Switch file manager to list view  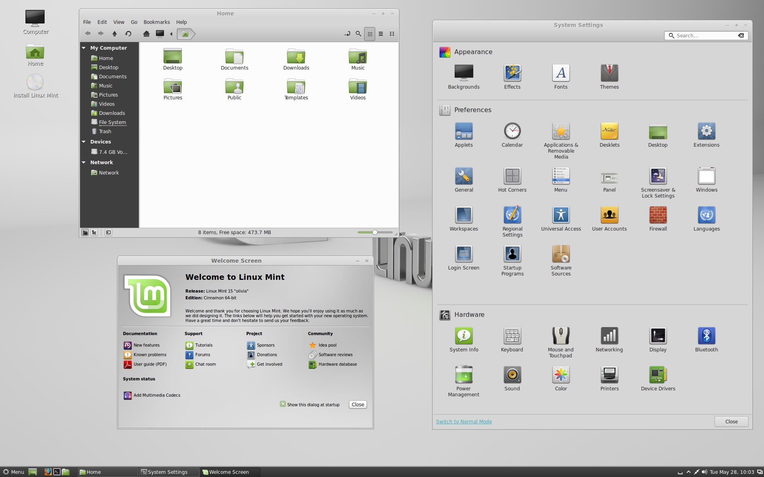click(x=381, y=34)
